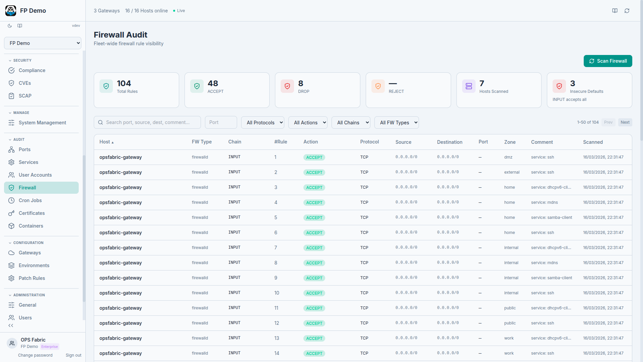Open the Firewall section in the sidebar
The height and width of the screenshot is (362, 643).
coord(27,188)
